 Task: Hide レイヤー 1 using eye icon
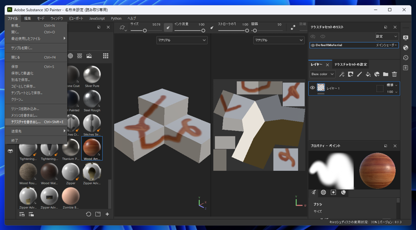coord(313,88)
